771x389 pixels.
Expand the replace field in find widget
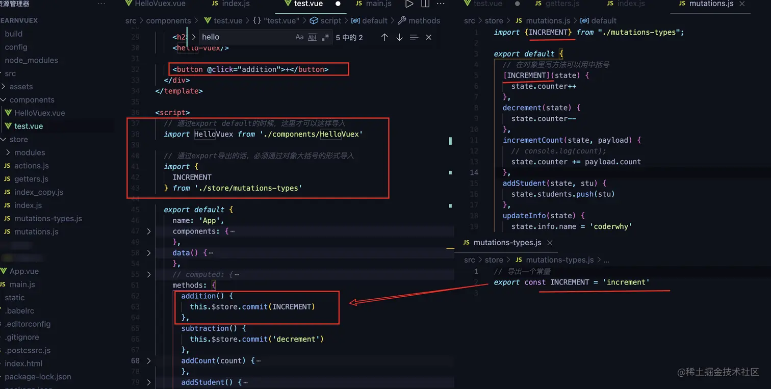click(194, 37)
